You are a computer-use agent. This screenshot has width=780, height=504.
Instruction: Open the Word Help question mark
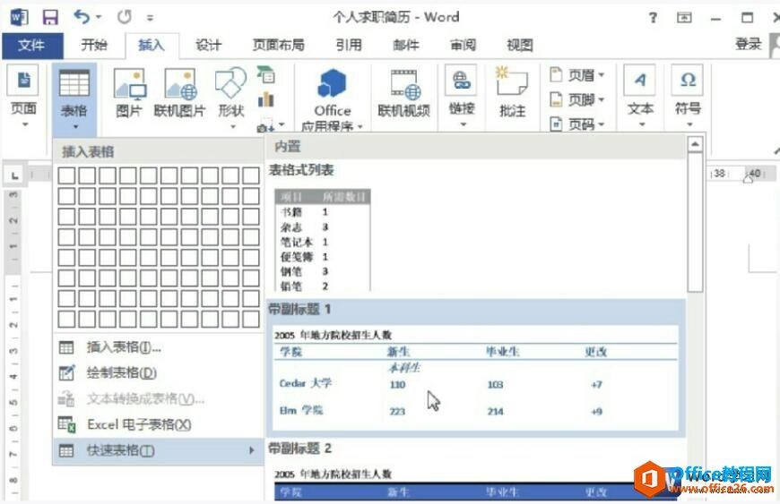[653, 18]
